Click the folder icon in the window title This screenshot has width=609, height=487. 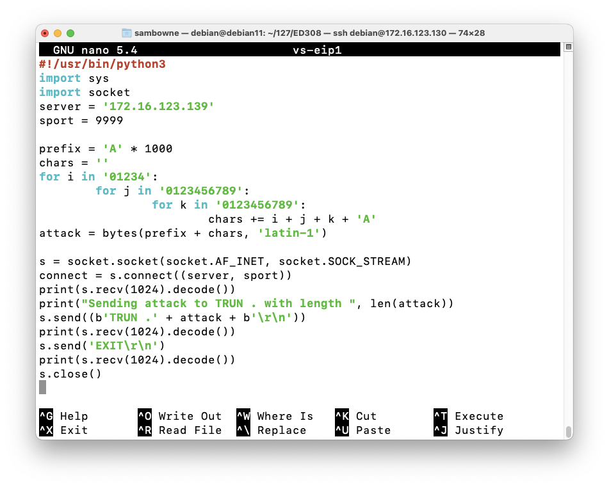(127, 33)
